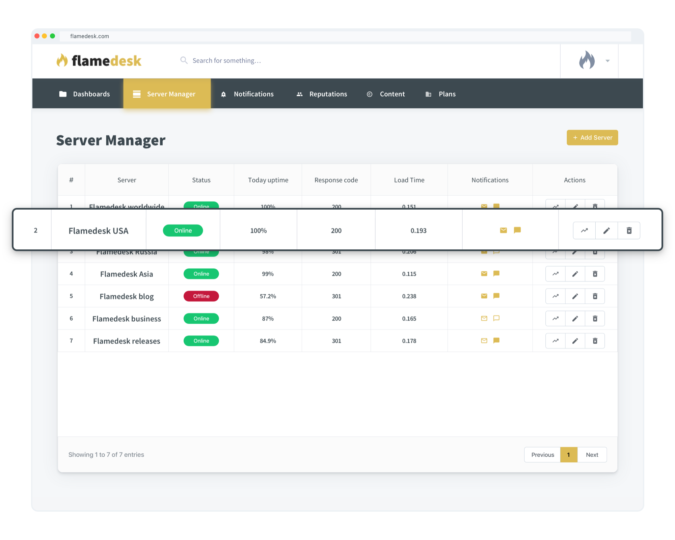675x540 pixels.
Task: Toggle chat notification for Flamedesk Asia
Action: click(496, 273)
